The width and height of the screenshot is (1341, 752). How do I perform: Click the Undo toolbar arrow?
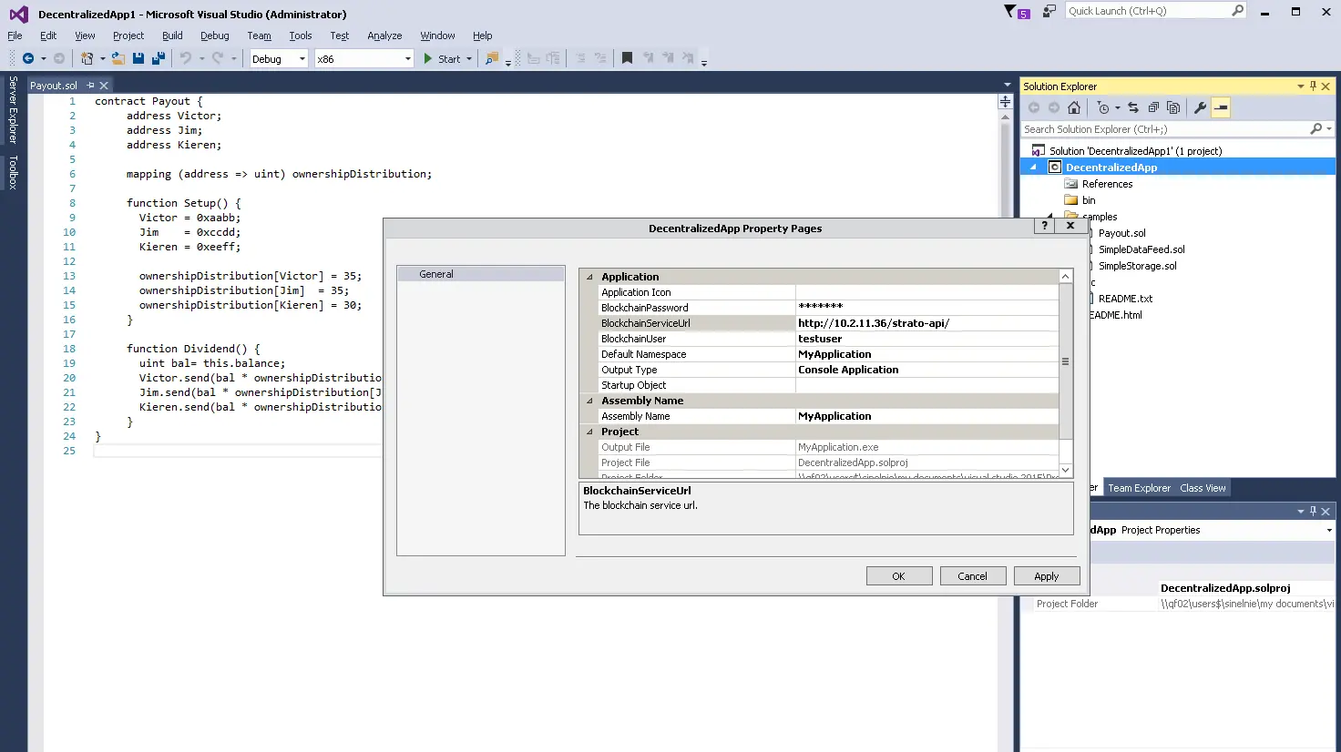pos(186,58)
